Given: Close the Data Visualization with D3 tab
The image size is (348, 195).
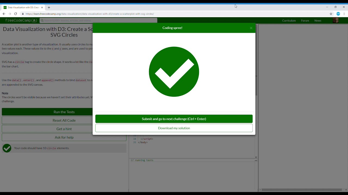Looking at the screenshot, I should coord(42,8).
